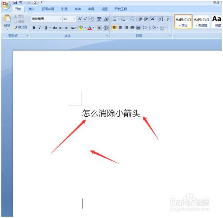Toggle Bold formatting

point(34,28)
